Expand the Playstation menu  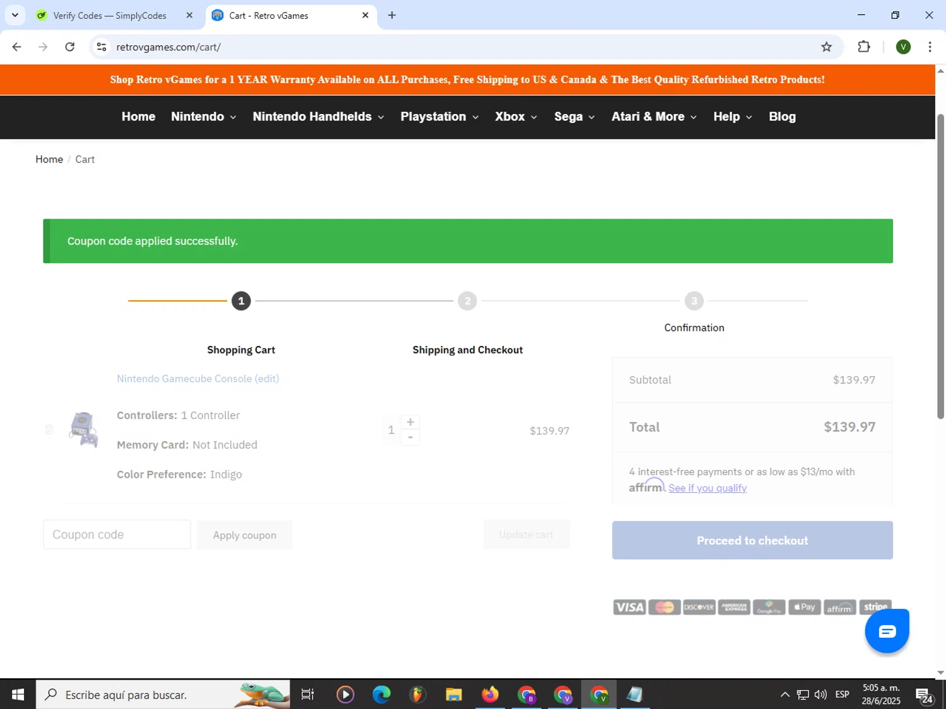pos(440,117)
